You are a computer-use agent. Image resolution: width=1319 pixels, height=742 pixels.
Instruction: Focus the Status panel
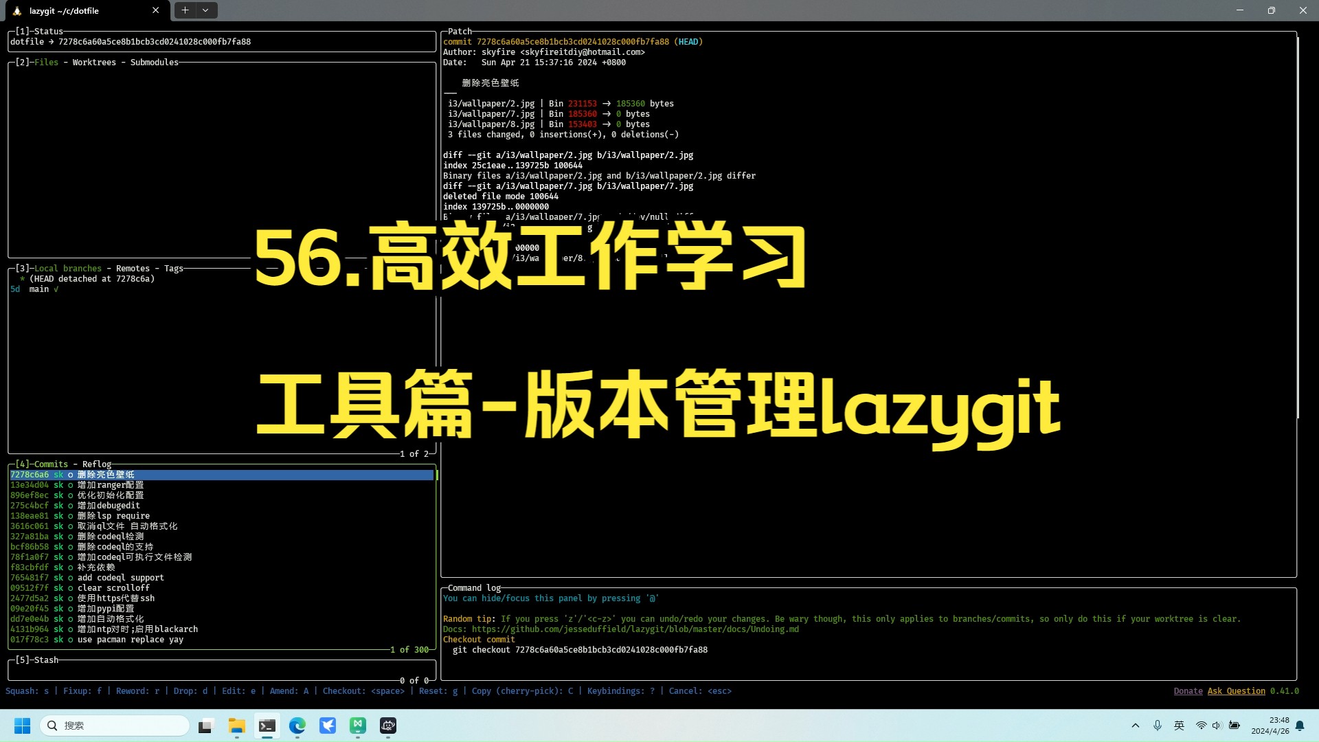click(x=222, y=42)
